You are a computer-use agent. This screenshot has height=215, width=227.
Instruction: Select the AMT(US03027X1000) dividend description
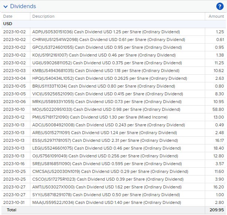pyautogui.click(x=107, y=187)
